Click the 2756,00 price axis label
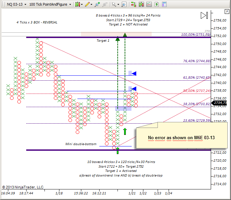 pos(220,20)
